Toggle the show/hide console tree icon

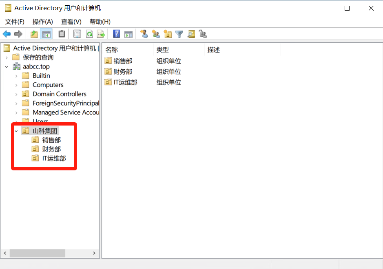click(46, 34)
